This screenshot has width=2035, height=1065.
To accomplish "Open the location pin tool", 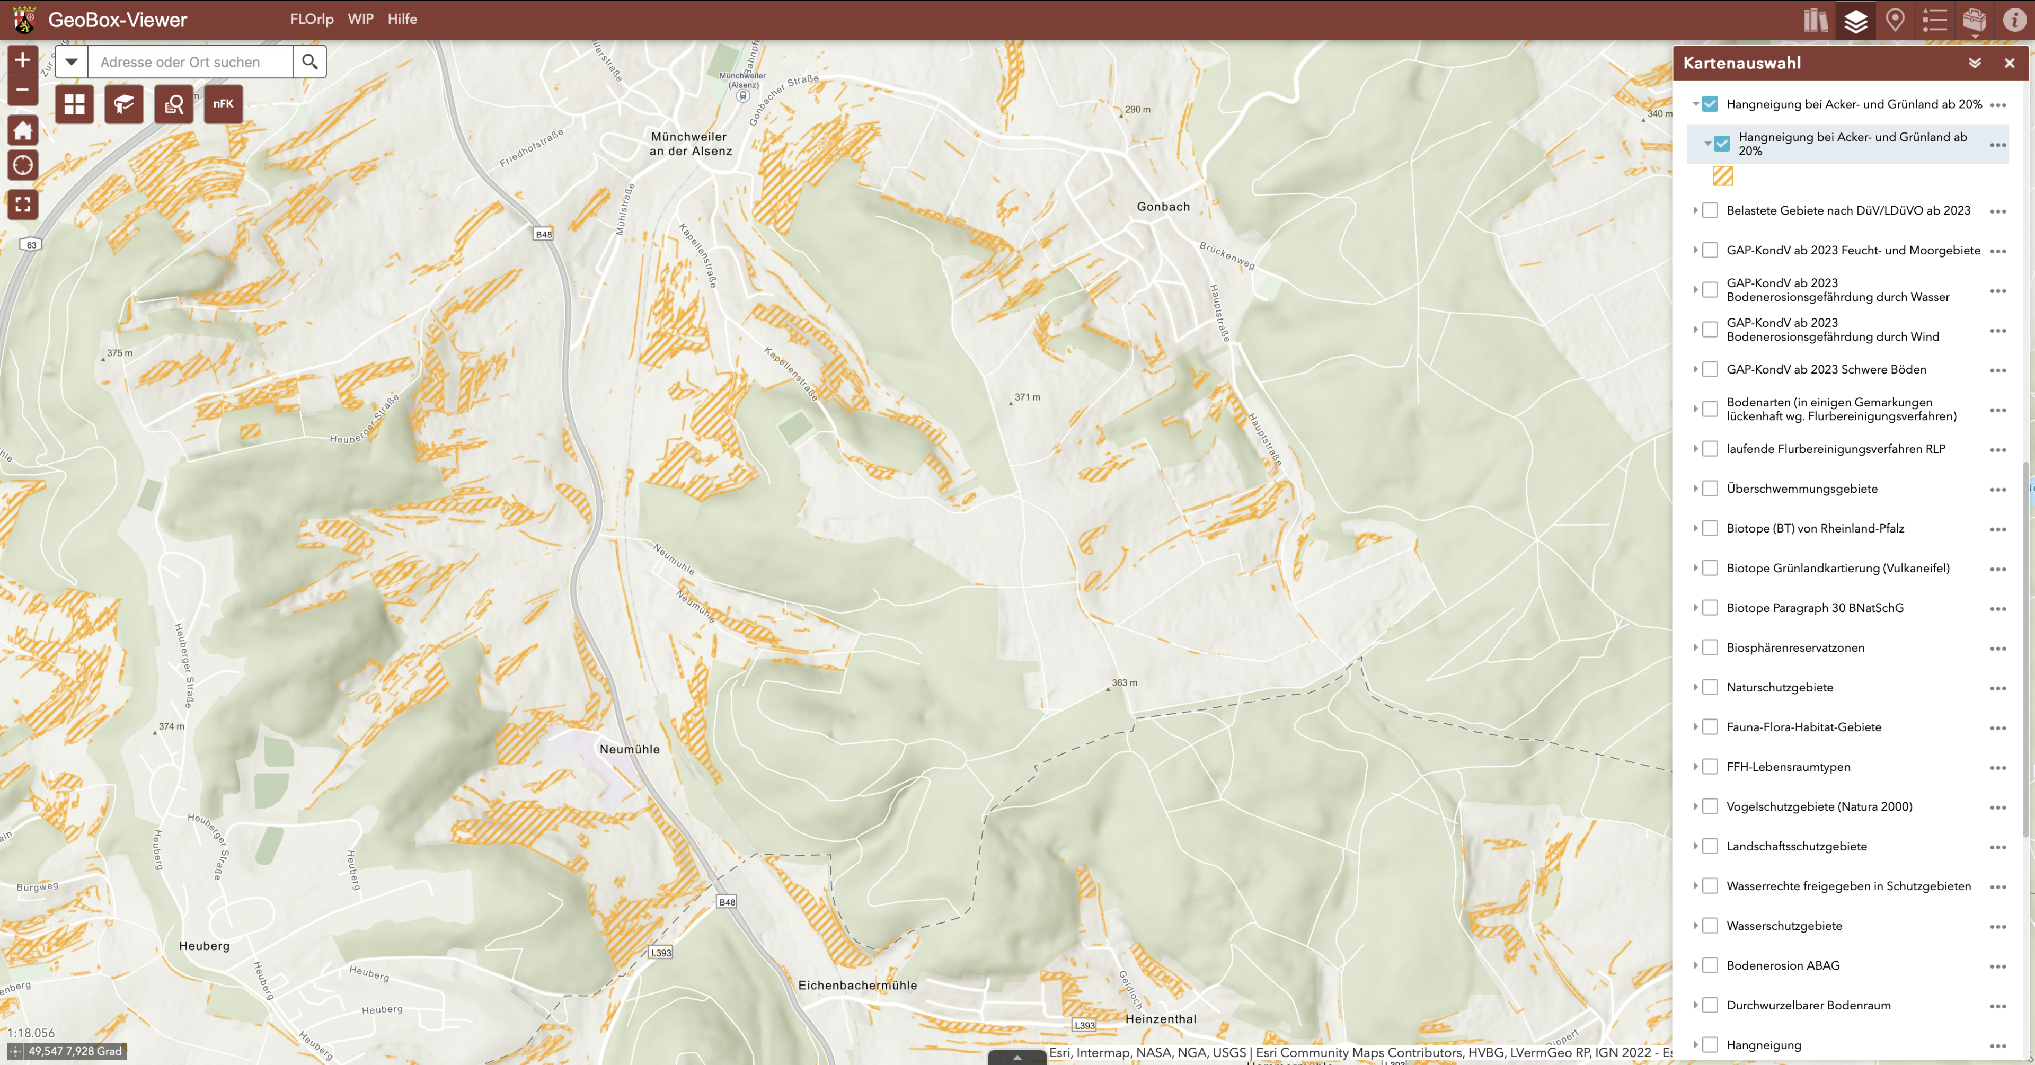I will tap(1895, 20).
